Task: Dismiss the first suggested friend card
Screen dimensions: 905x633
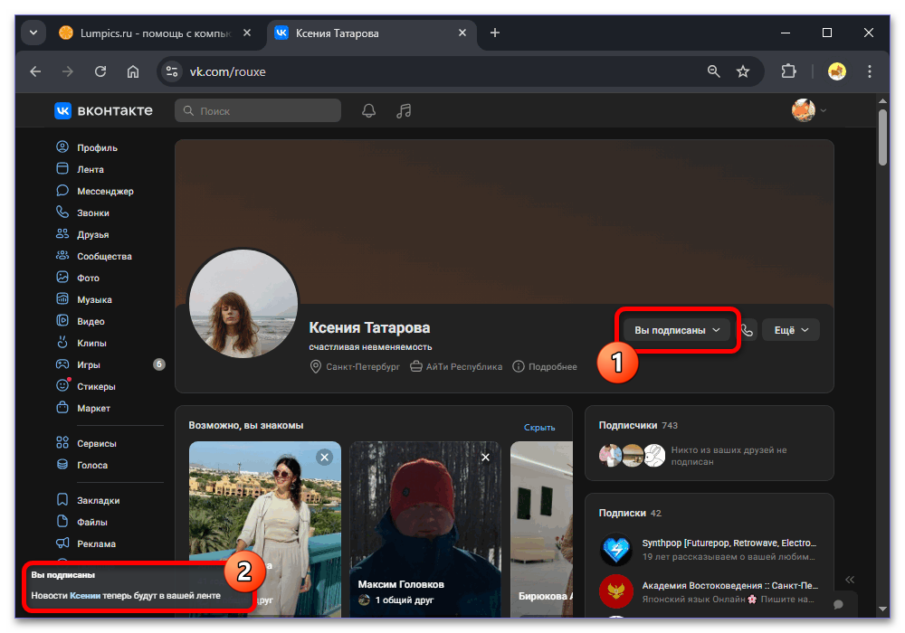Action: click(x=324, y=458)
